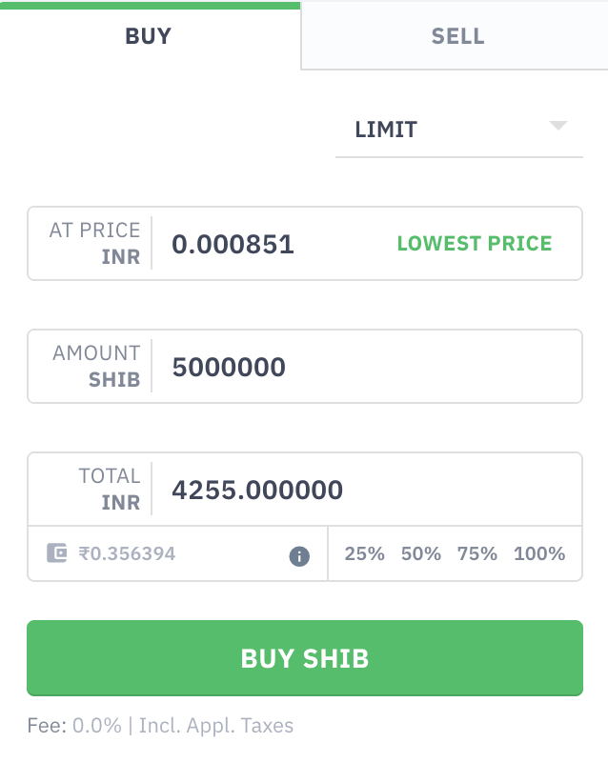Click the dropdown arrow next to LIMIT

(x=558, y=127)
